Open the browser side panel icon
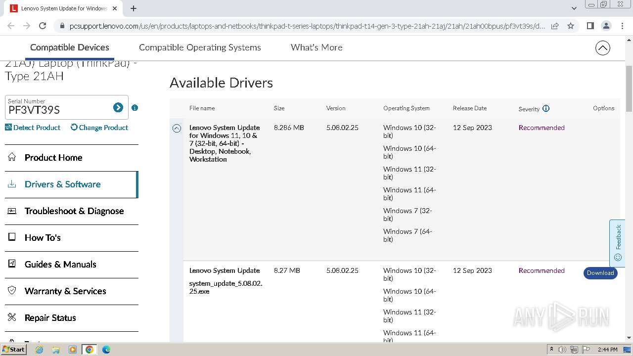This screenshot has height=356, width=633. click(x=590, y=26)
